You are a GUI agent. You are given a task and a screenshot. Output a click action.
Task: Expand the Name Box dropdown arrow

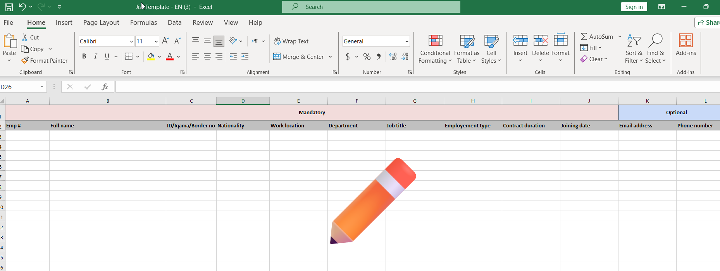tap(42, 87)
